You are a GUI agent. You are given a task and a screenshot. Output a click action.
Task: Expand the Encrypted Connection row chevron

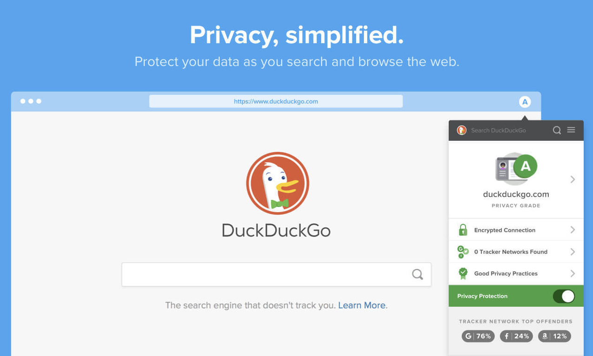coord(573,230)
